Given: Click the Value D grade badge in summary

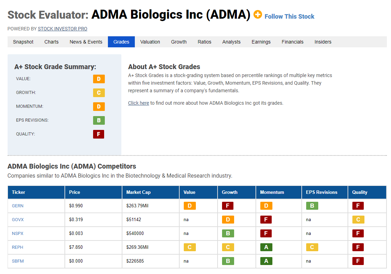Looking at the screenshot, I should (x=99, y=79).
